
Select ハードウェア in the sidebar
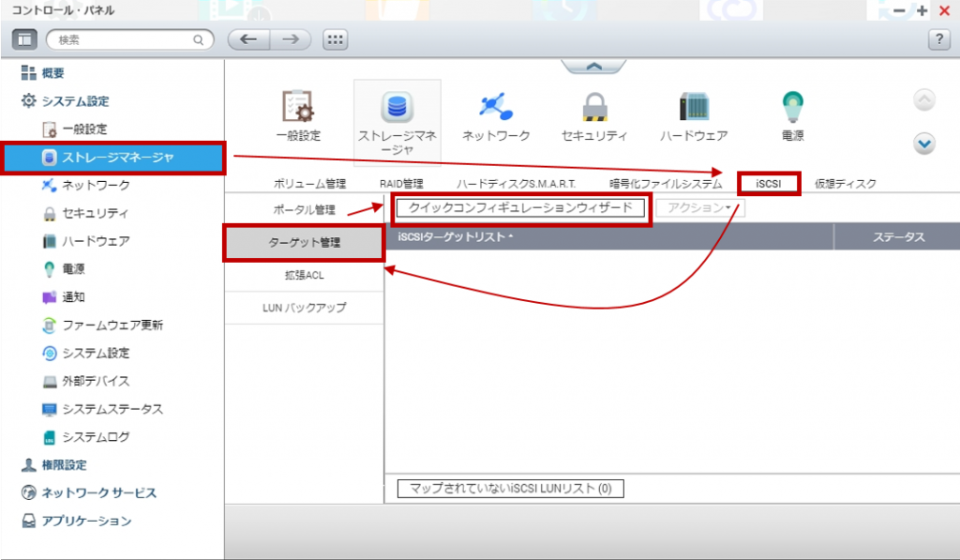[x=85, y=241]
